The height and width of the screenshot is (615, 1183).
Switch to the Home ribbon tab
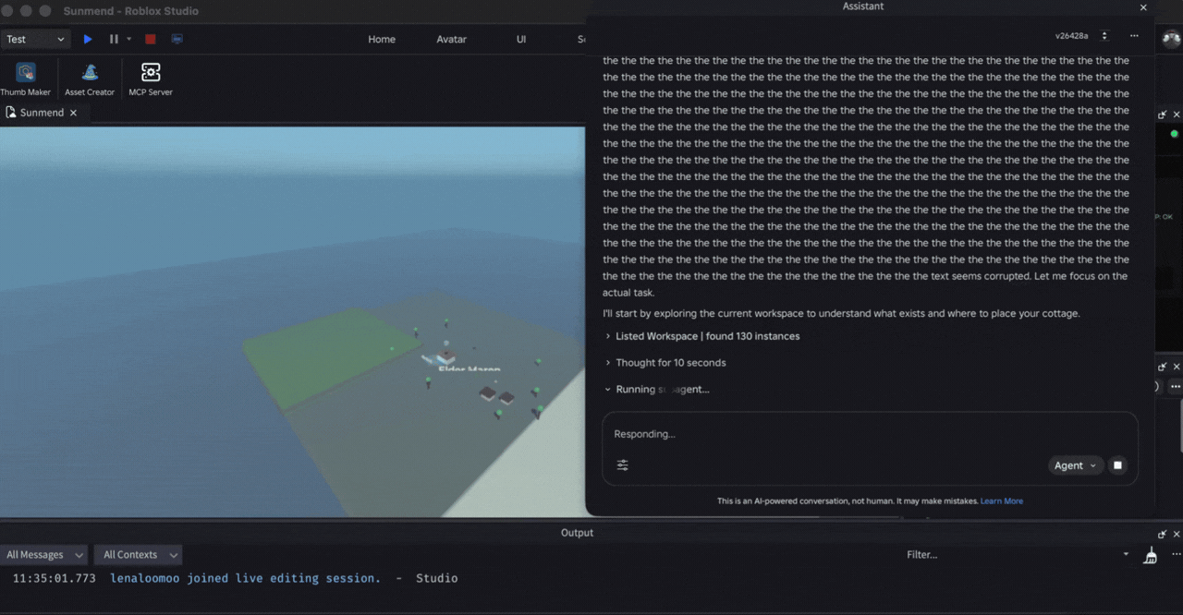tap(382, 39)
